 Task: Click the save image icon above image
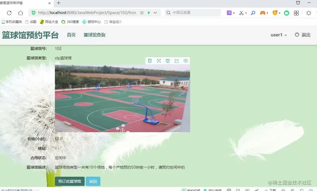point(168,61)
